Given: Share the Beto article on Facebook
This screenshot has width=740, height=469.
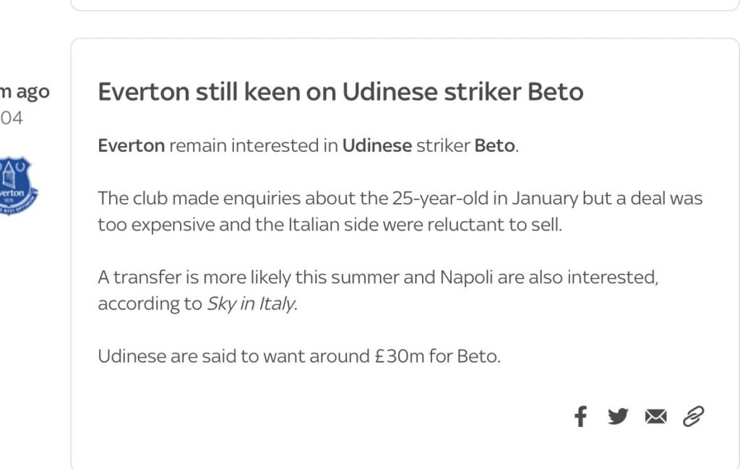Looking at the screenshot, I should tap(580, 416).
